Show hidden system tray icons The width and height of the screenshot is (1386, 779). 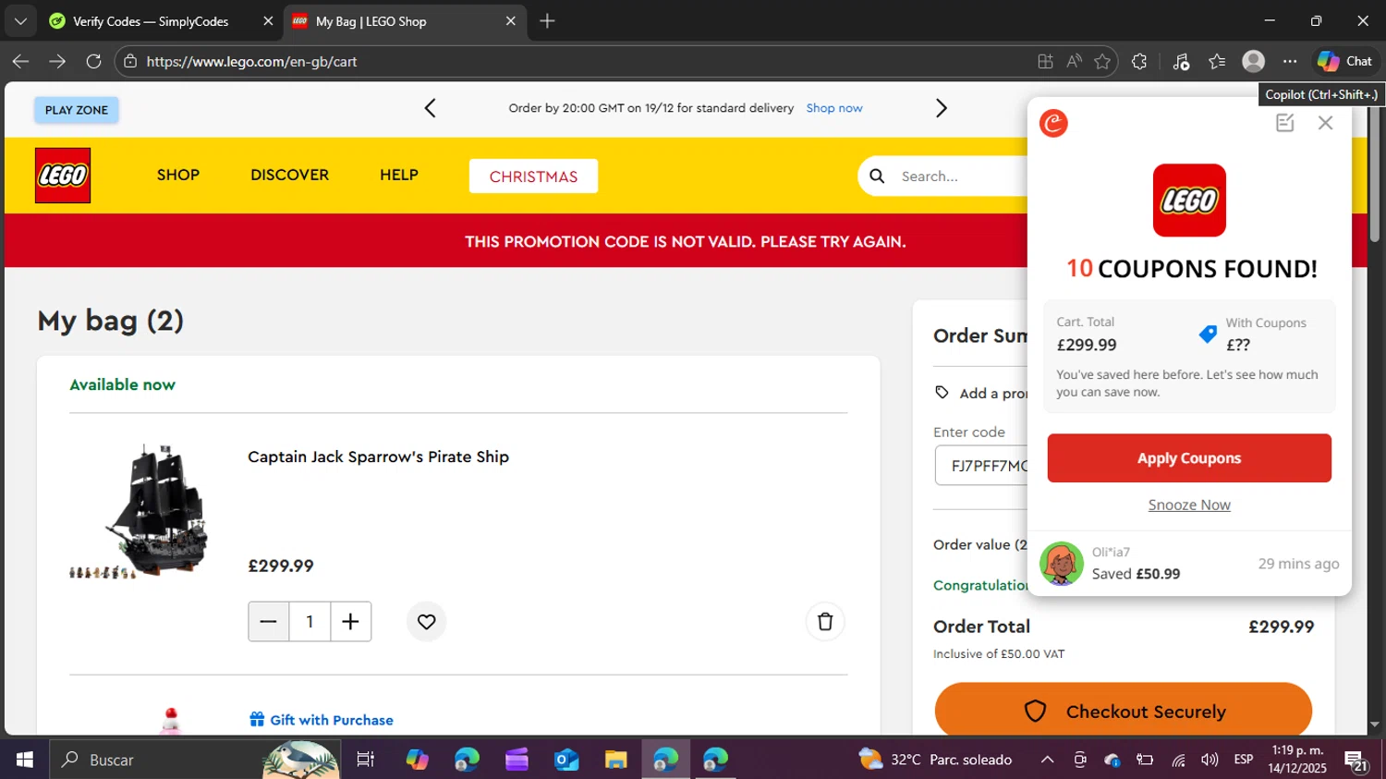tap(1047, 760)
